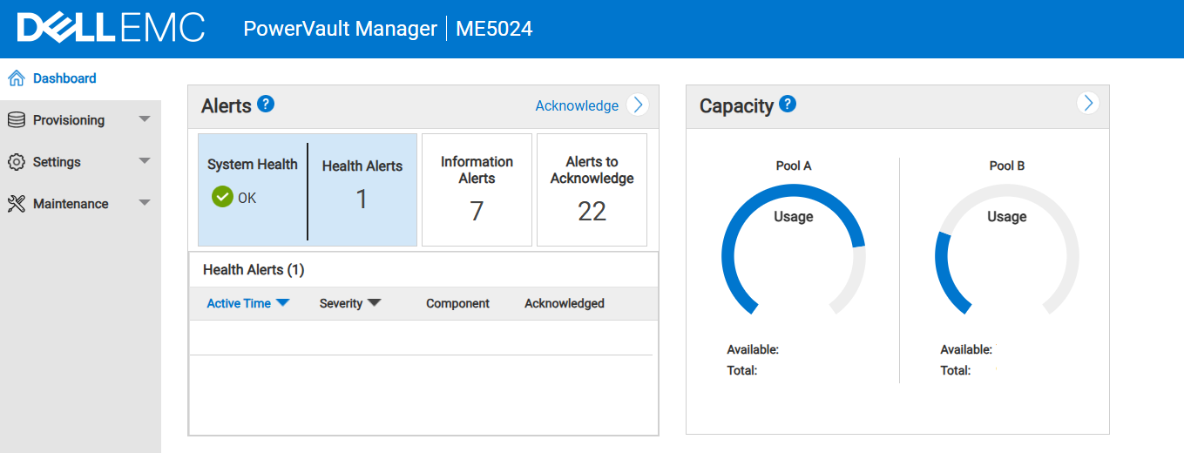Viewport: 1184px width, 453px height.
Task: Click the Alerts to Acknowledge count 22
Action: tap(592, 212)
